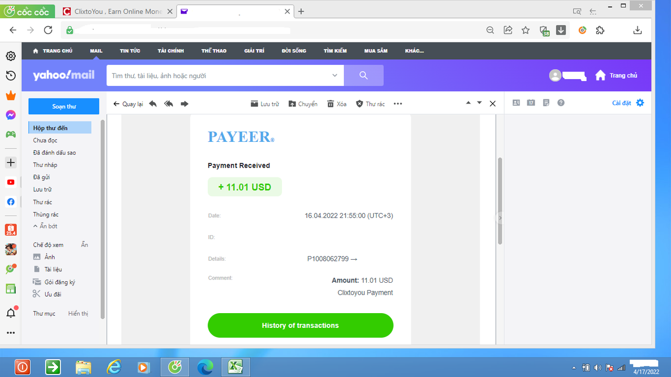
Task: Mark email as spam with Thư rác toolbar button
Action: tap(370, 104)
